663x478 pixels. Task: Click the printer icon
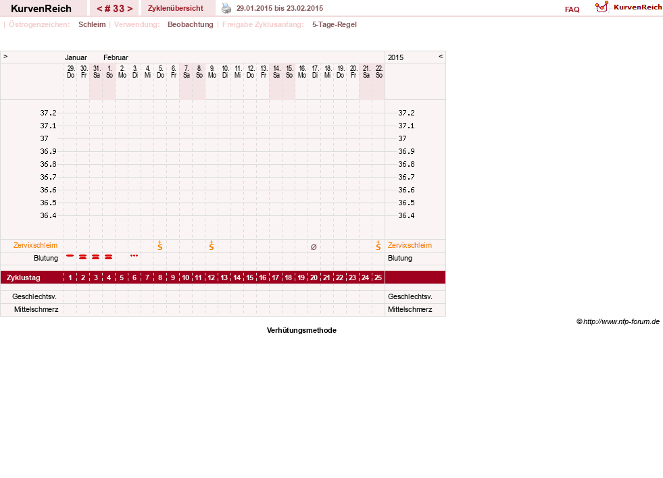click(226, 9)
